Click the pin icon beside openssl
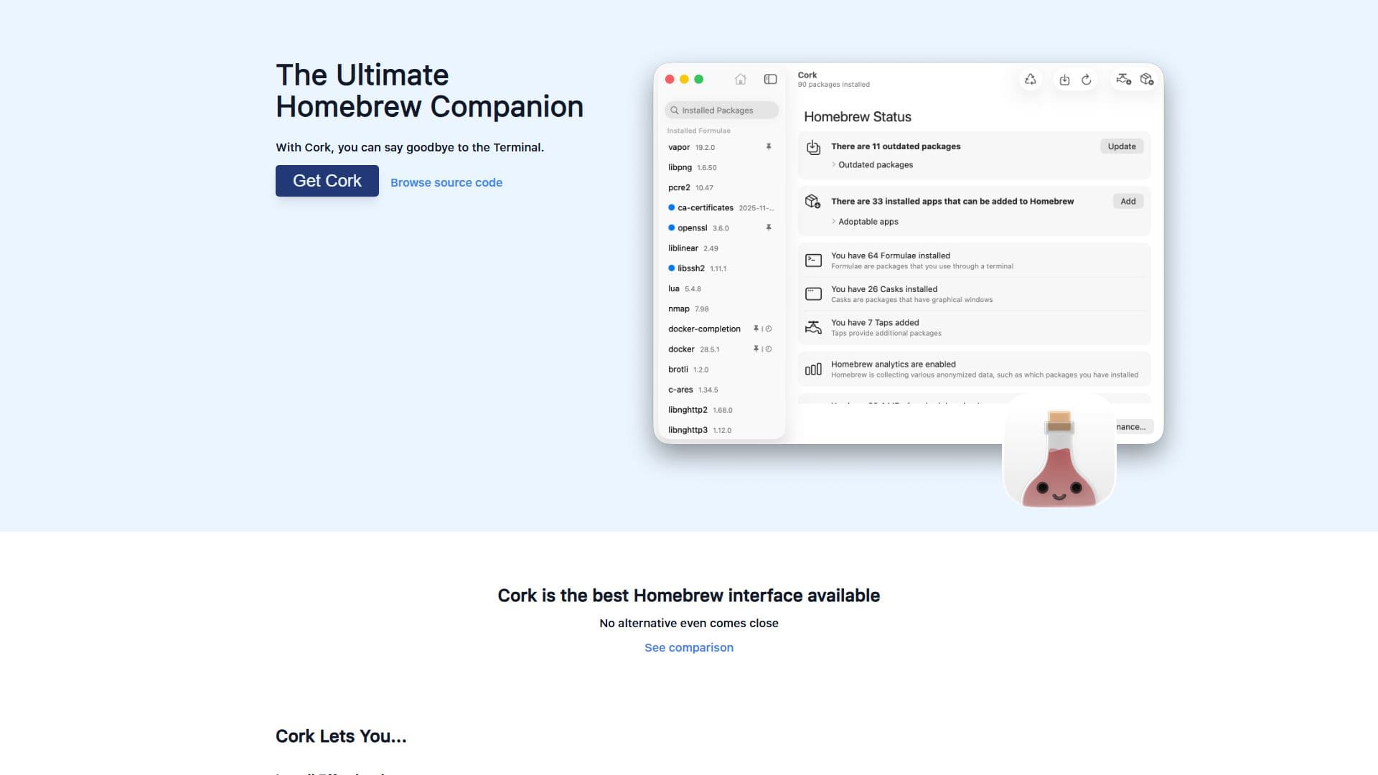 [x=768, y=228]
